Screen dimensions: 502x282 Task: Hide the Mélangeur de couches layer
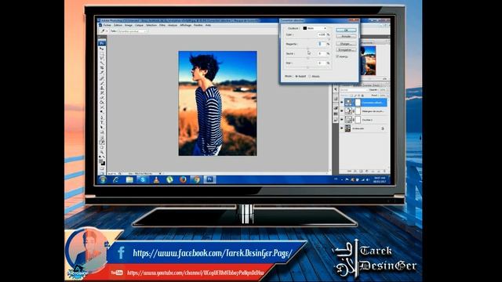(342, 111)
